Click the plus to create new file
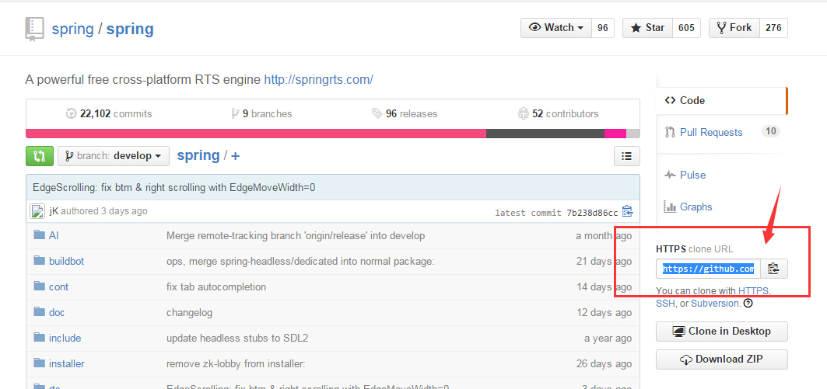The image size is (827, 389). (235, 156)
